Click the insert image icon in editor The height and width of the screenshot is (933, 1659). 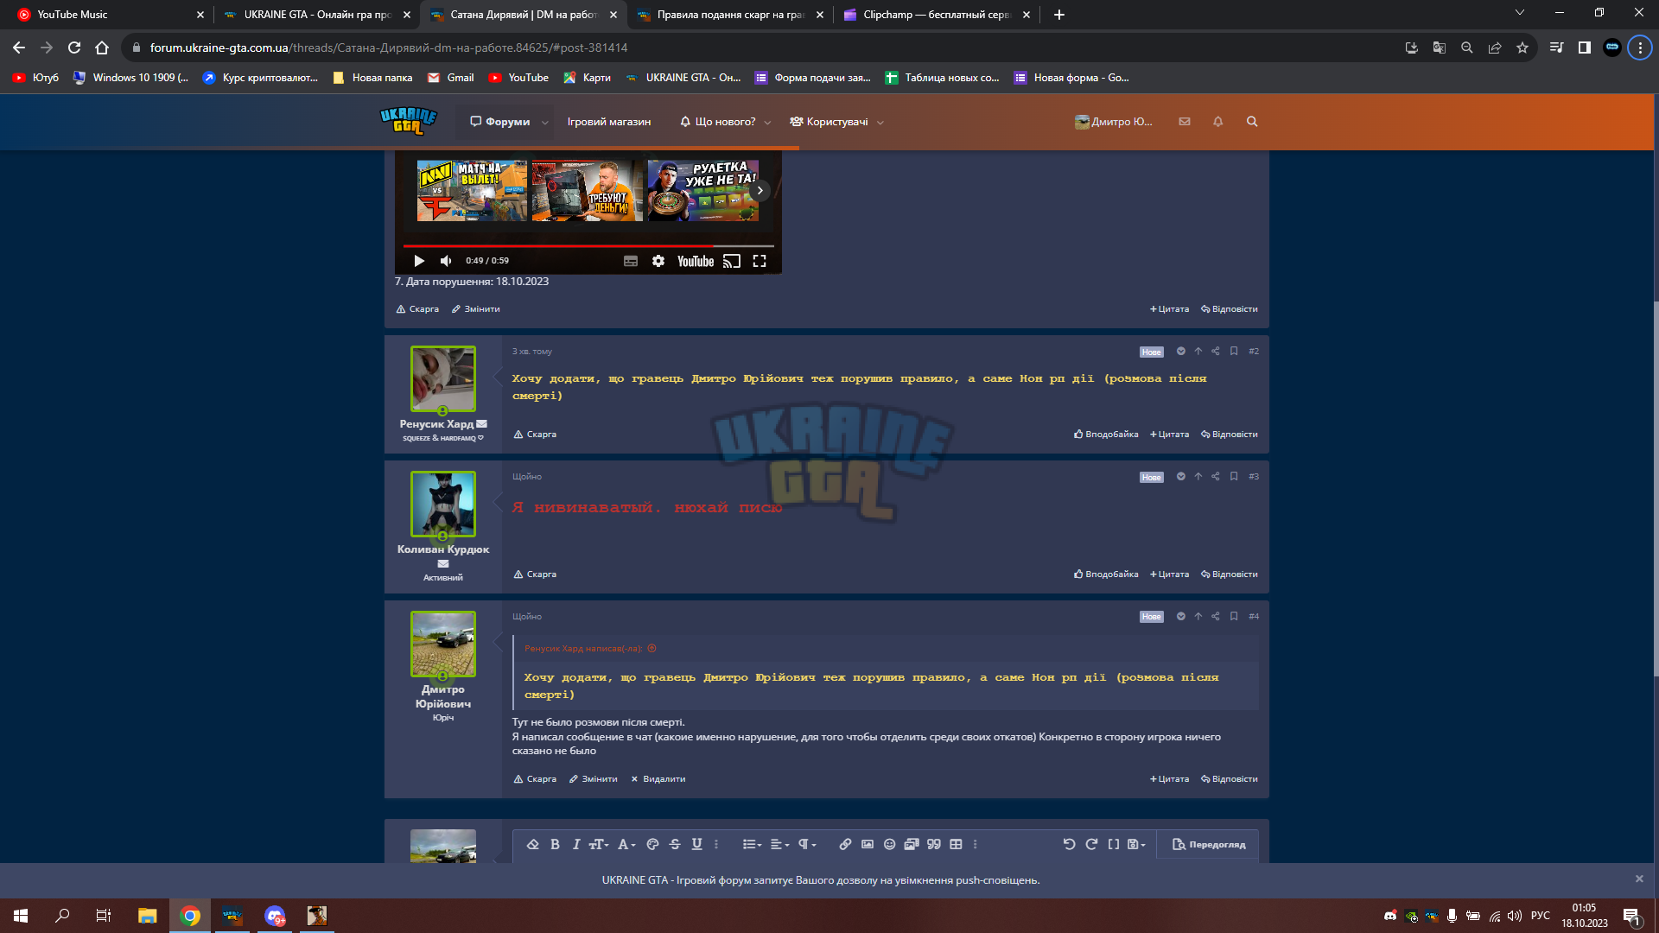868,844
